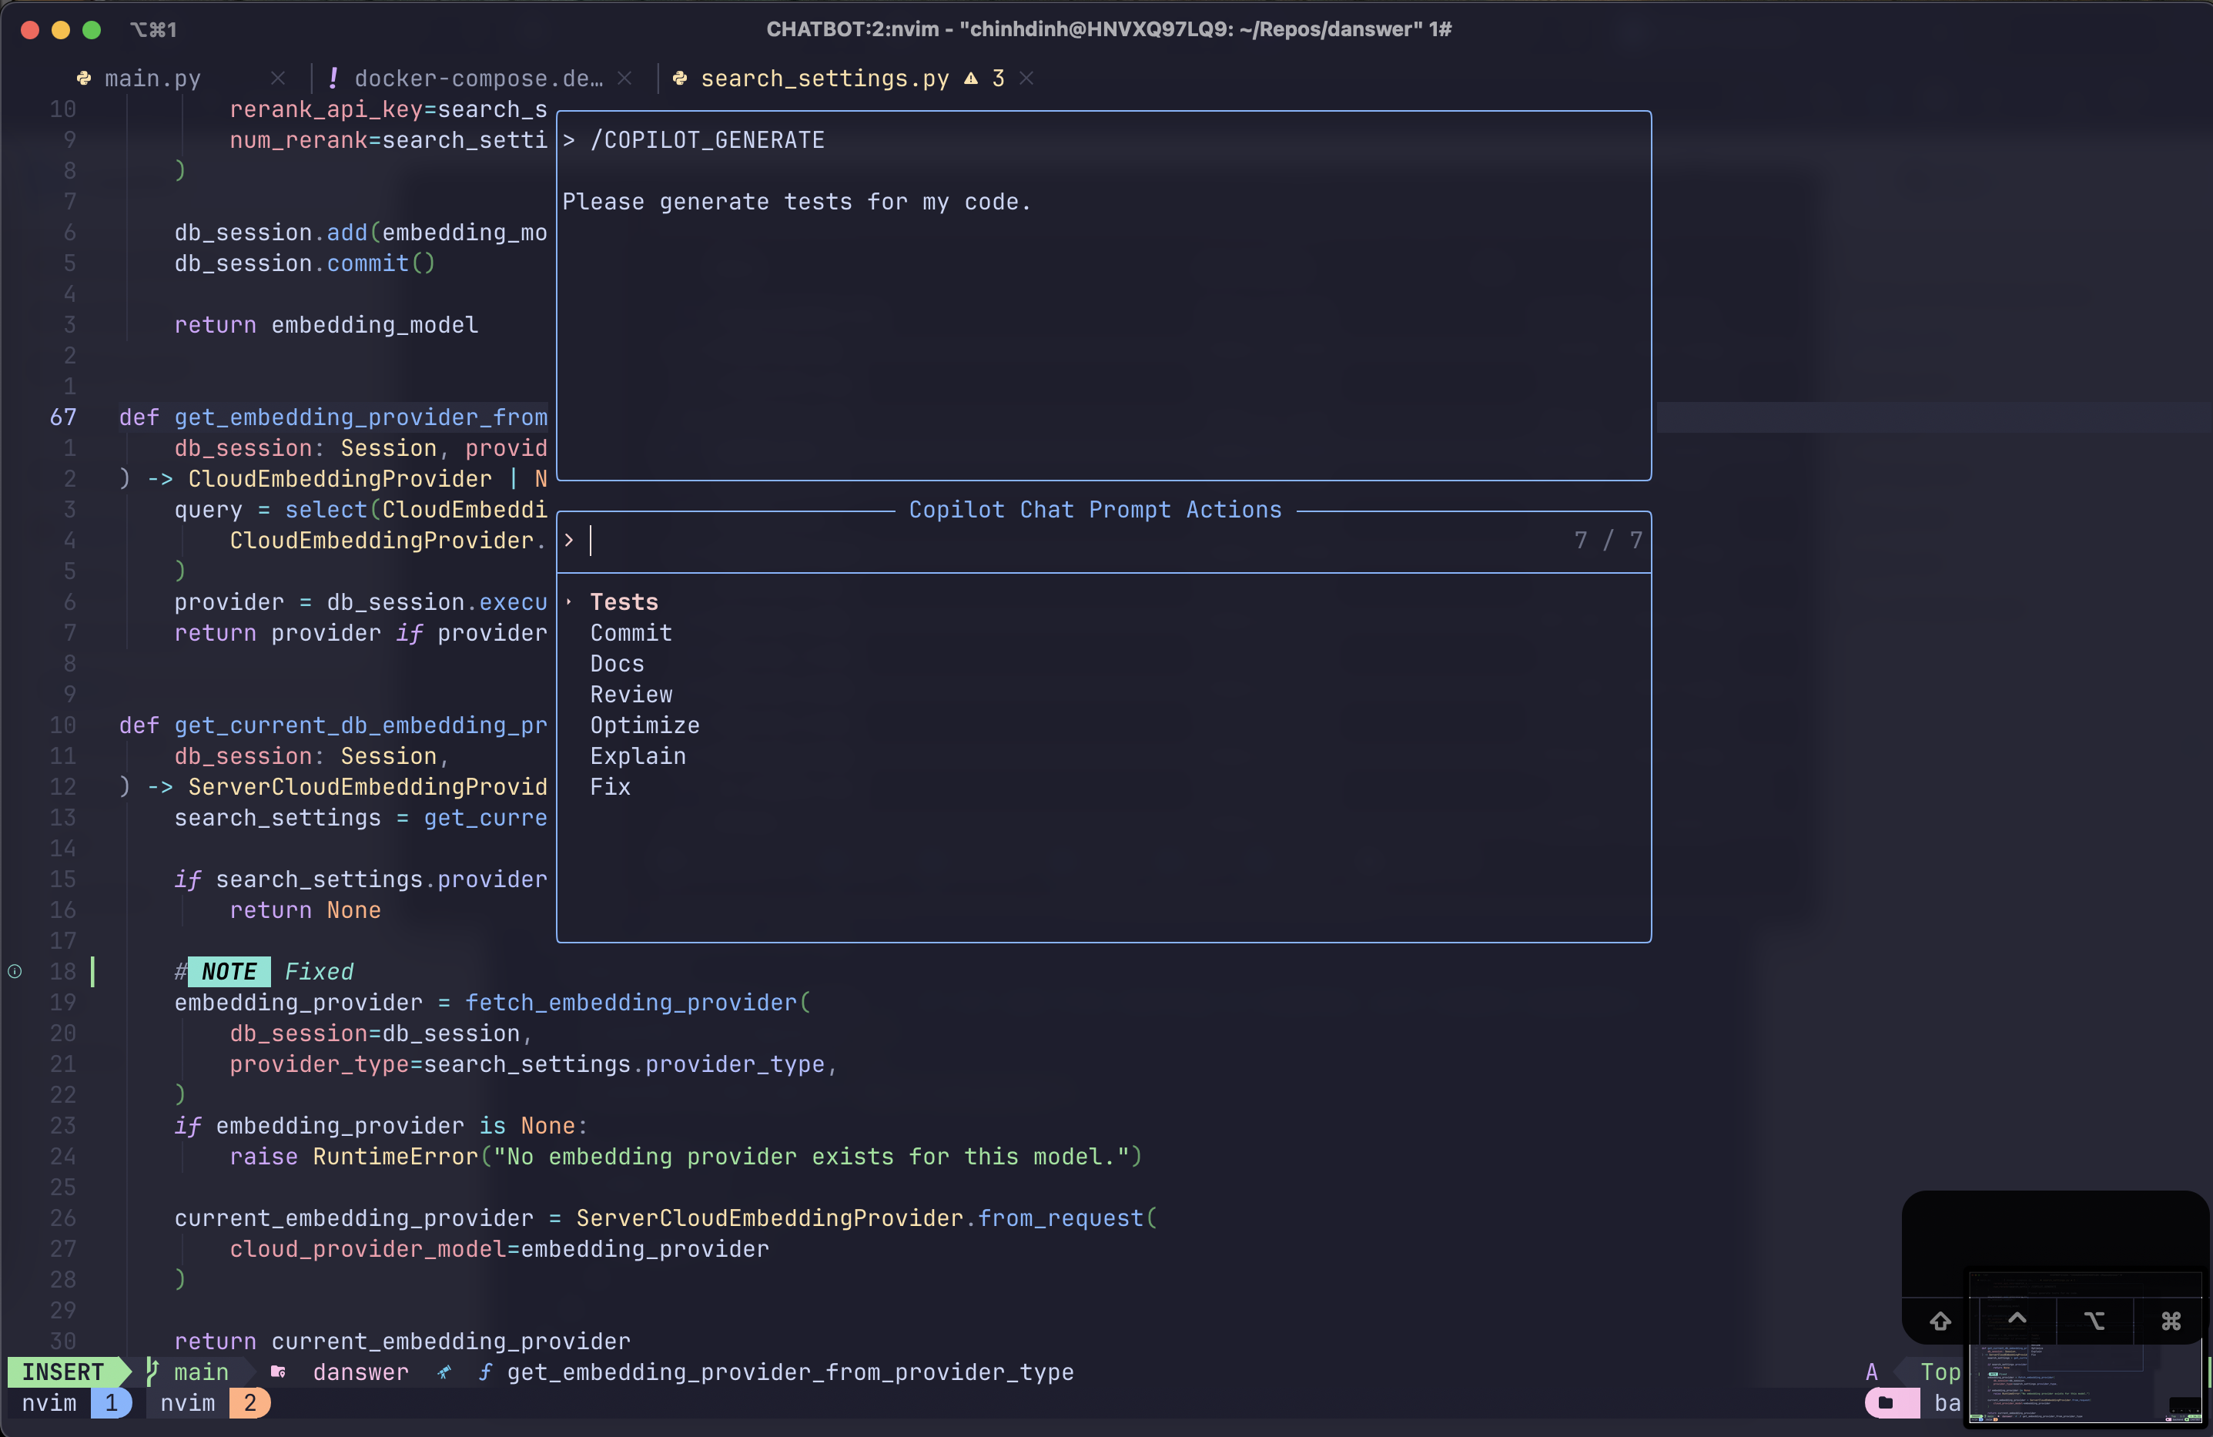Select the Commit prompt action
The height and width of the screenshot is (1437, 2213).
(631, 633)
